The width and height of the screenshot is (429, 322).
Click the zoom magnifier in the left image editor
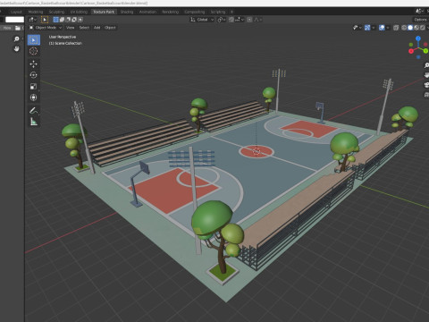click(x=17, y=39)
